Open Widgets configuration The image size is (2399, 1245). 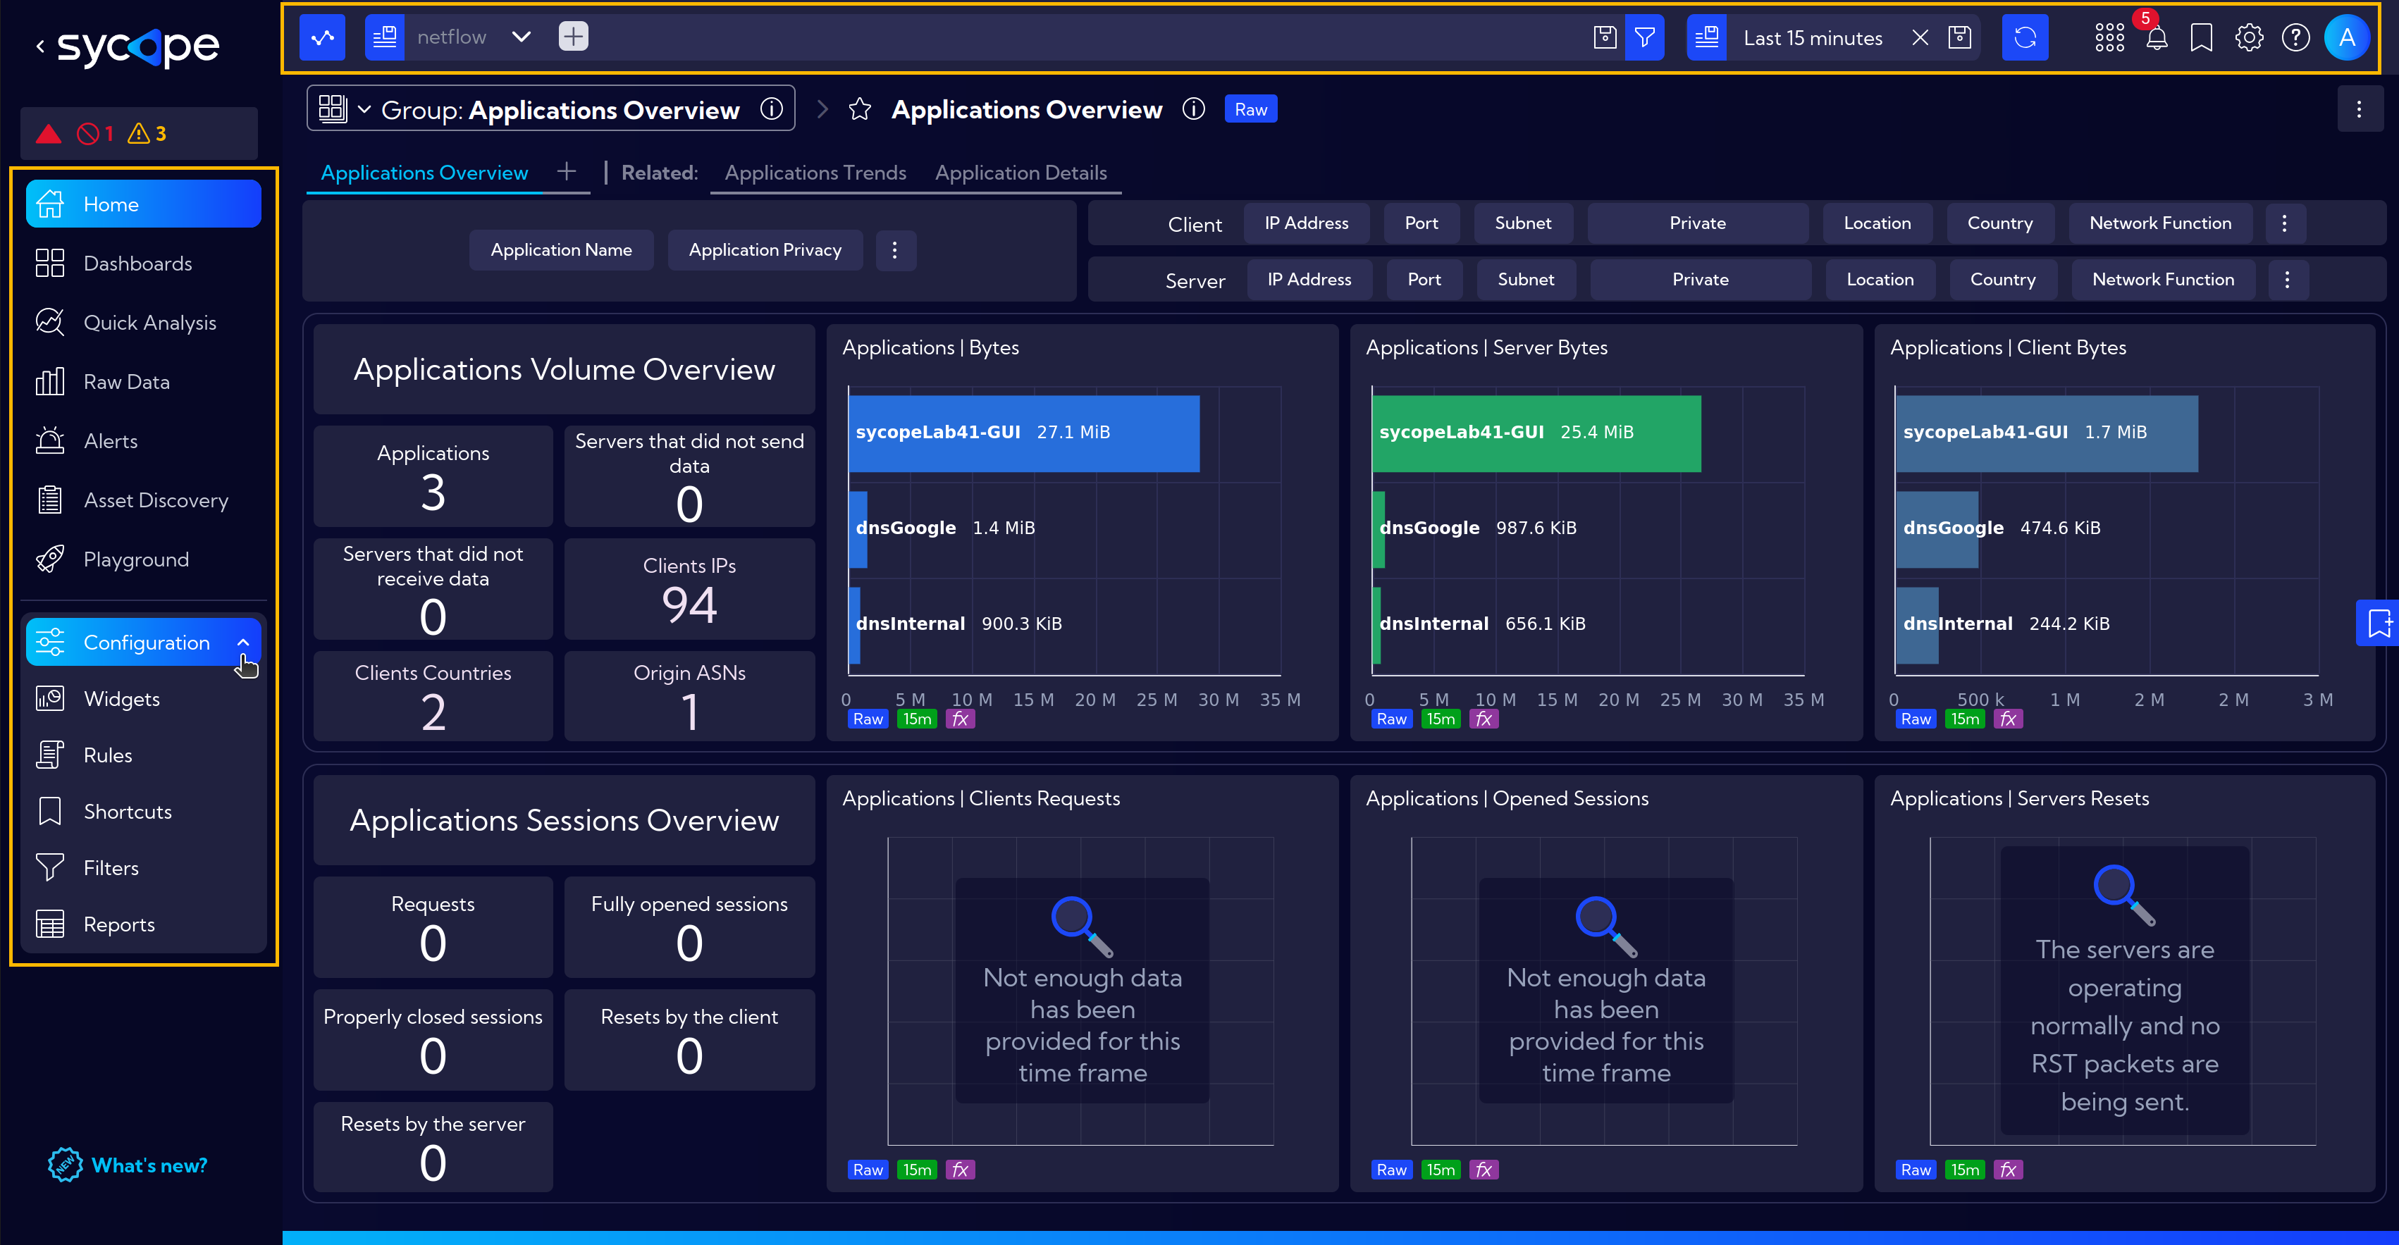coord(144,698)
